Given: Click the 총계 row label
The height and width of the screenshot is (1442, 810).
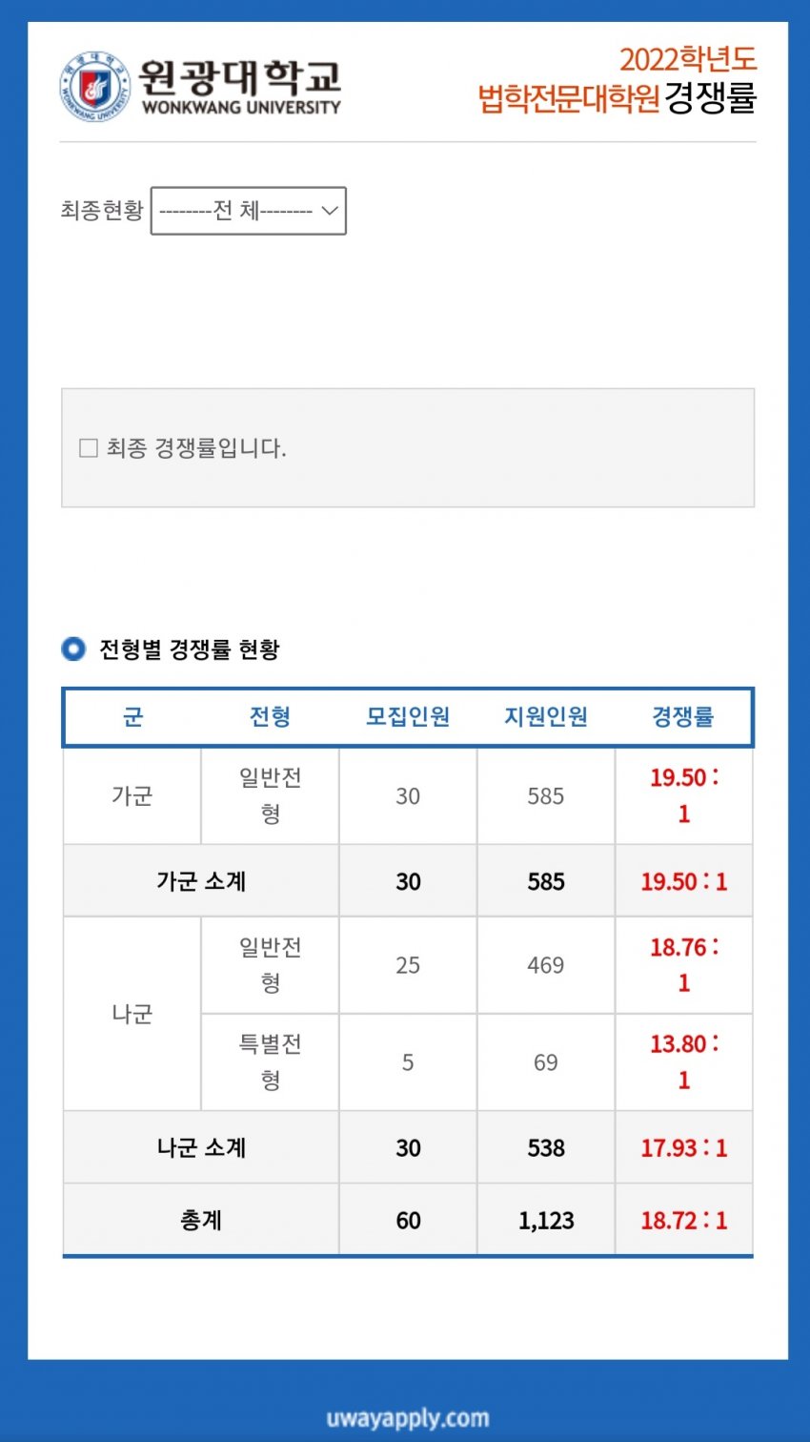Looking at the screenshot, I should [201, 1220].
